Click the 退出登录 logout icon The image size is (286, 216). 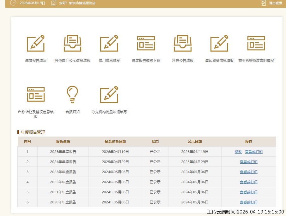click(x=263, y=3)
